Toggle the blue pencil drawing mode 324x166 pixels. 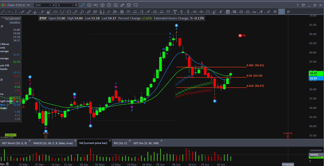tap(83, 5)
